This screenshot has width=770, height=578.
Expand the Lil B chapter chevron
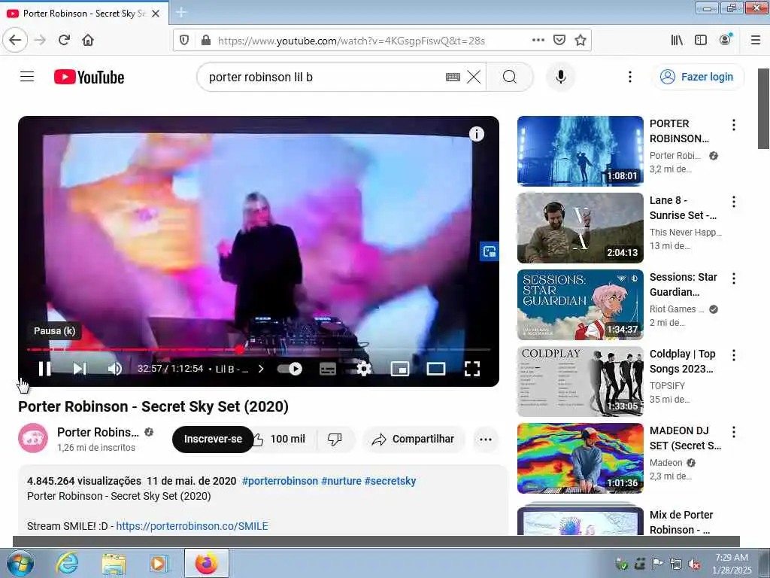(261, 369)
